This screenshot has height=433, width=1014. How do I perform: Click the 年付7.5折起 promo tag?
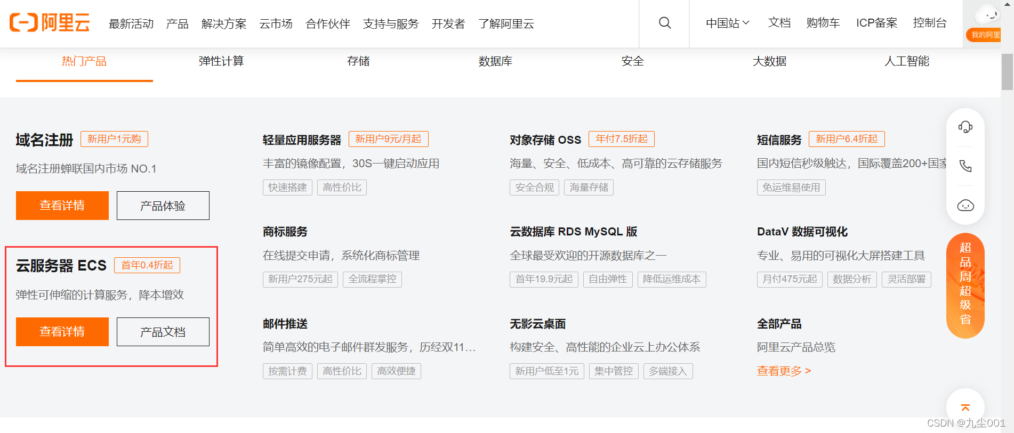622,139
